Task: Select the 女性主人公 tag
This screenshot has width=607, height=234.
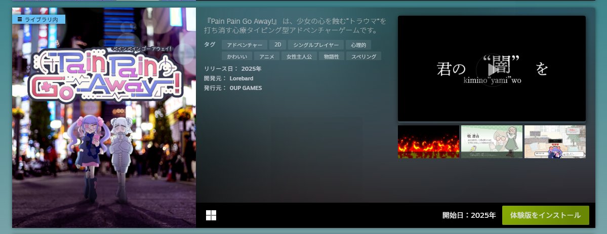Action: [x=299, y=57]
